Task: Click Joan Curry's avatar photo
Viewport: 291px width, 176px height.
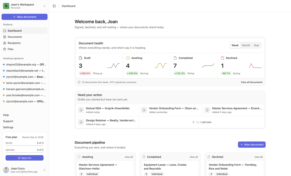Action: coord(6,170)
